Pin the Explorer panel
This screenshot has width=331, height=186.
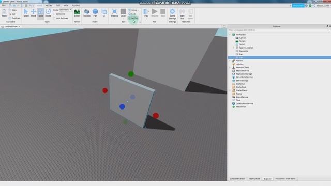pyautogui.click(x=327, y=26)
